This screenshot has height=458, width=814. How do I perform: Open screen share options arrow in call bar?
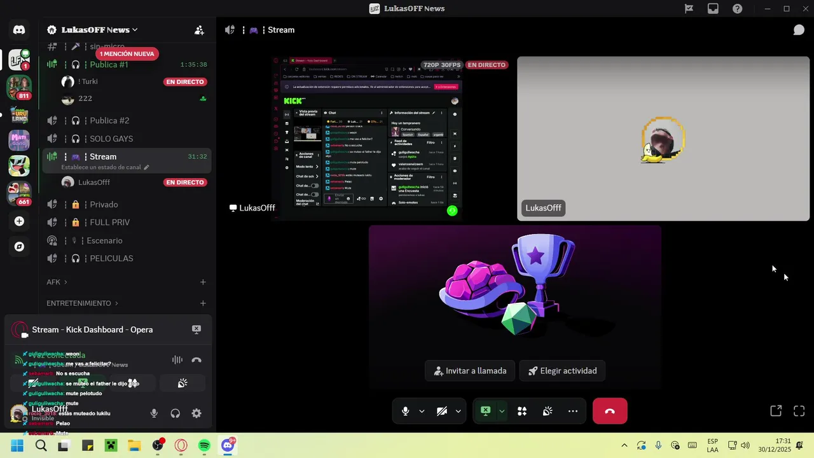pos(502,412)
